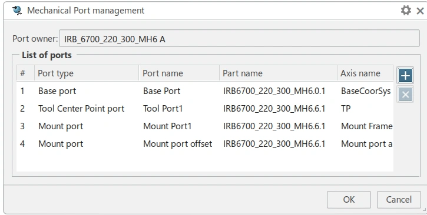Confirm changes with the OK button

tap(349, 200)
